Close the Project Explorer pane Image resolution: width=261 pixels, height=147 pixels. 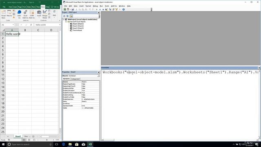coord(99,13)
